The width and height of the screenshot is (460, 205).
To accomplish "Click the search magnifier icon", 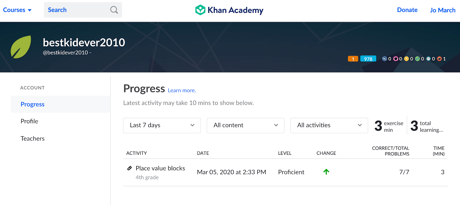I will click(114, 10).
